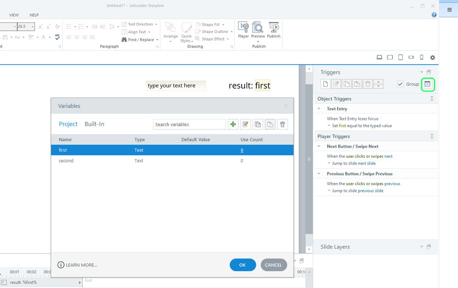Image resolution: width=458 pixels, height=288 pixels.
Task: Collapse the Object Triggers section
Action: pyautogui.click(x=431, y=99)
